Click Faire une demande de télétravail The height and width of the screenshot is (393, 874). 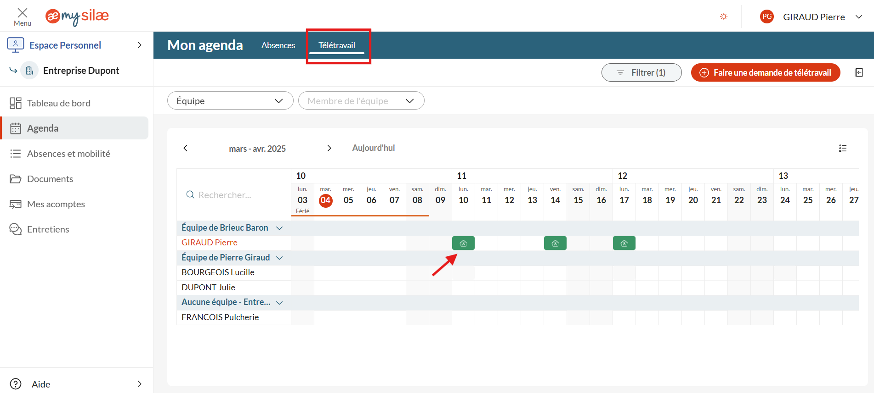point(766,72)
